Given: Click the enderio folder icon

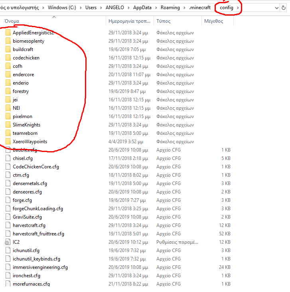Looking at the screenshot, I should (x=8, y=83).
